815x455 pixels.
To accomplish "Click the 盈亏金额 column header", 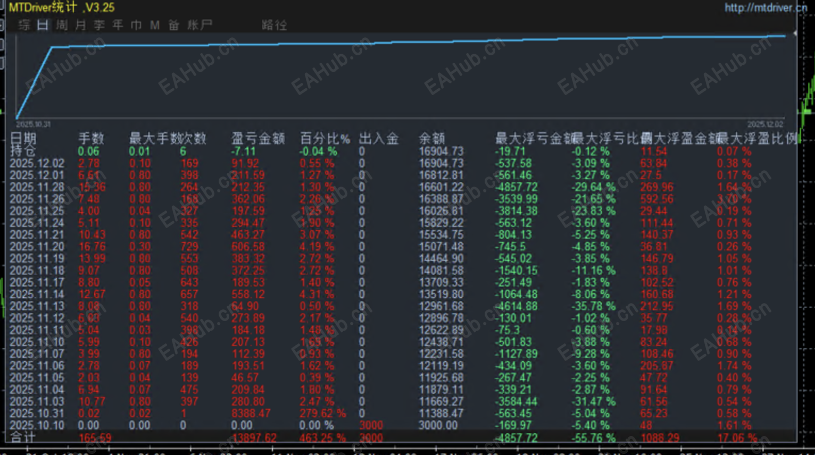I will [x=258, y=139].
